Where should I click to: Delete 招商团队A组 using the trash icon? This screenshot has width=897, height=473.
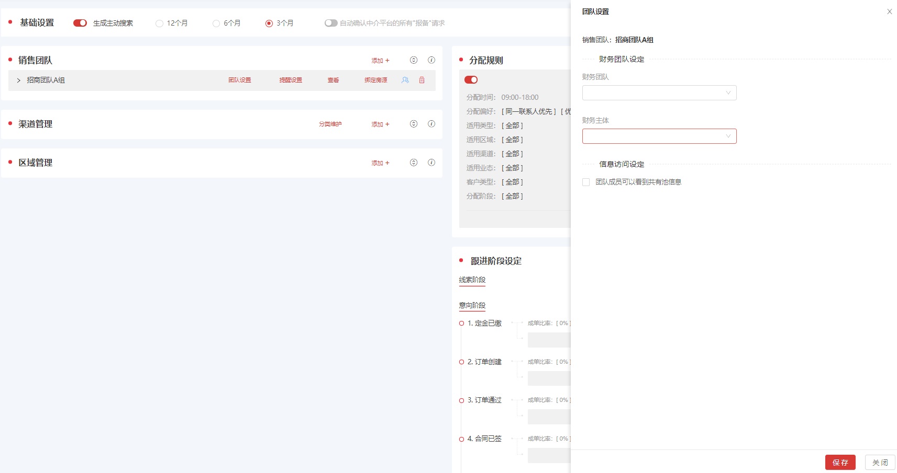point(422,80)
